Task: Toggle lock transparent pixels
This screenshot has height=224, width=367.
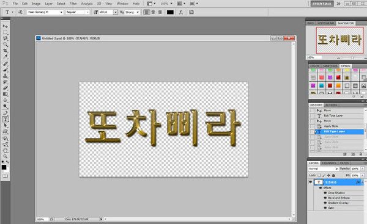Action: 319,175
